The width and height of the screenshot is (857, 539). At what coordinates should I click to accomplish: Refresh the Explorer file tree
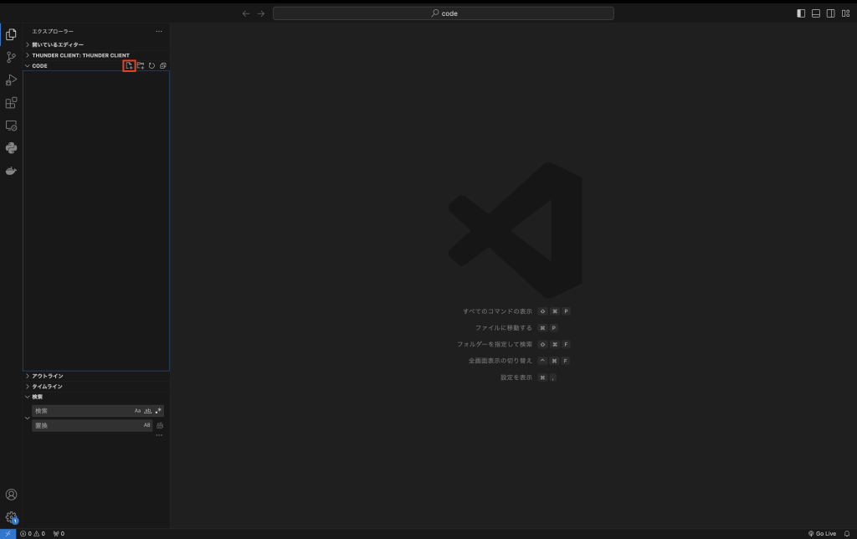point(151,65)
